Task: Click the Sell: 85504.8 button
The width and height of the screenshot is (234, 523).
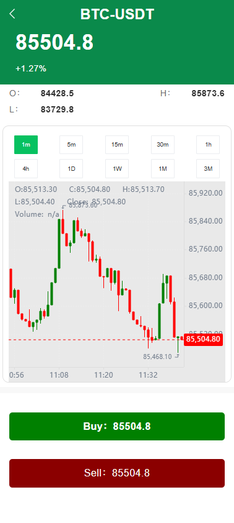Action: click(x=117, y=473)
